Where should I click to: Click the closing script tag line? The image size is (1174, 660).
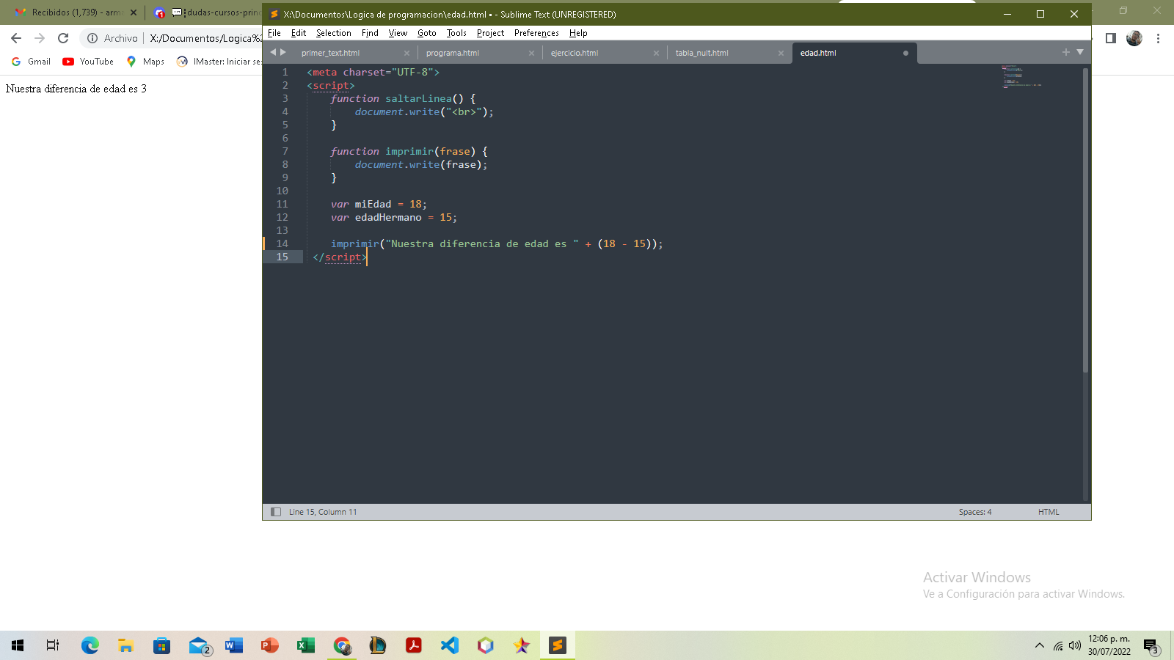(x=339, y=257)
